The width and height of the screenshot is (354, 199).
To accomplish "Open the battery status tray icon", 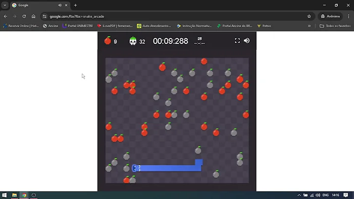I will click(305, 195).
